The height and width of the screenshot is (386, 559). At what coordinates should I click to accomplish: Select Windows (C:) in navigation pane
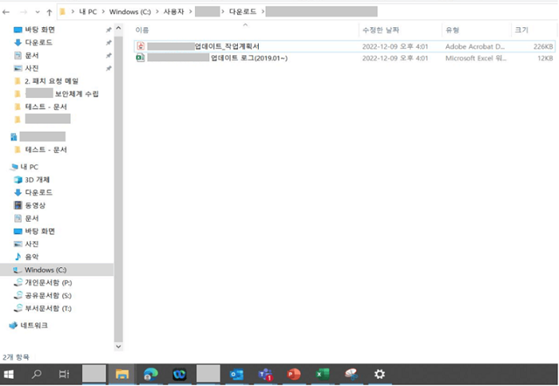coord(46,270)
